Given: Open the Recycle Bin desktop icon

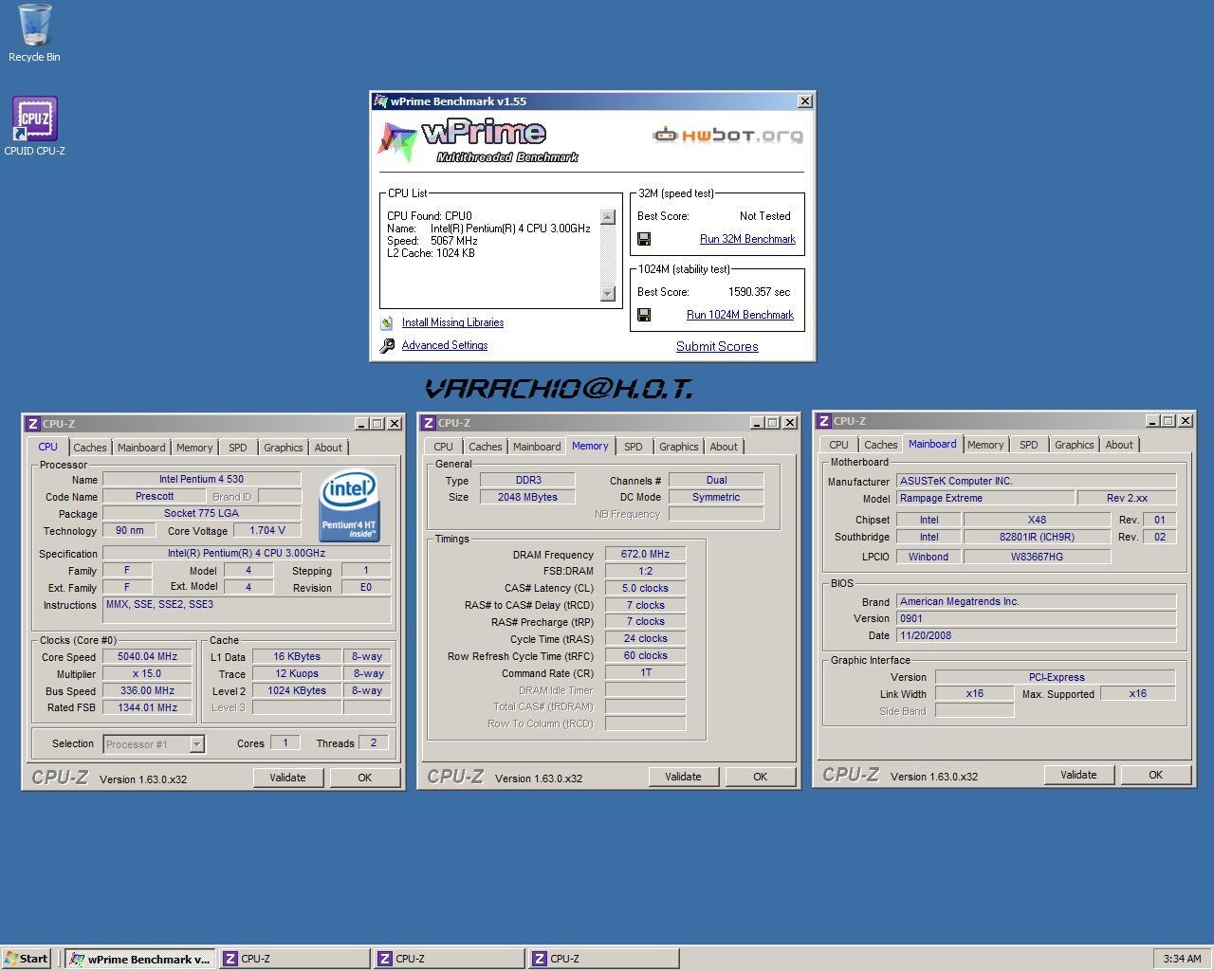Looking at the screenshot, I should click(x=34, y=33).
